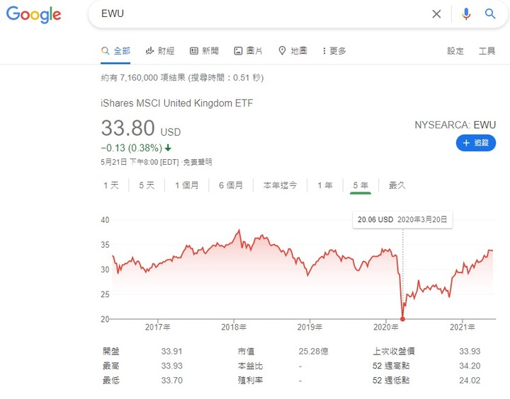Click the 33.80 price value
Viewport: 510px width, 399px height.
tap(127, 127)
